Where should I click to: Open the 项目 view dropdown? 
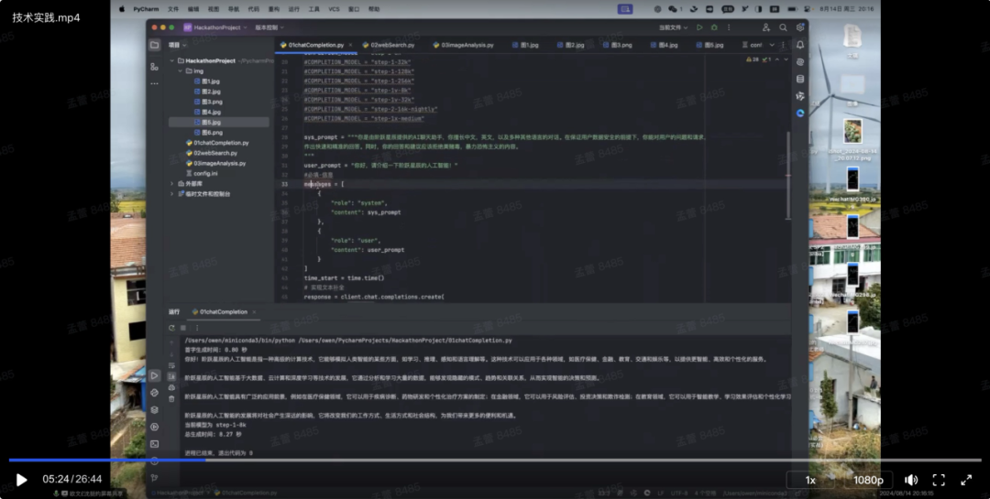pos(178,46)
